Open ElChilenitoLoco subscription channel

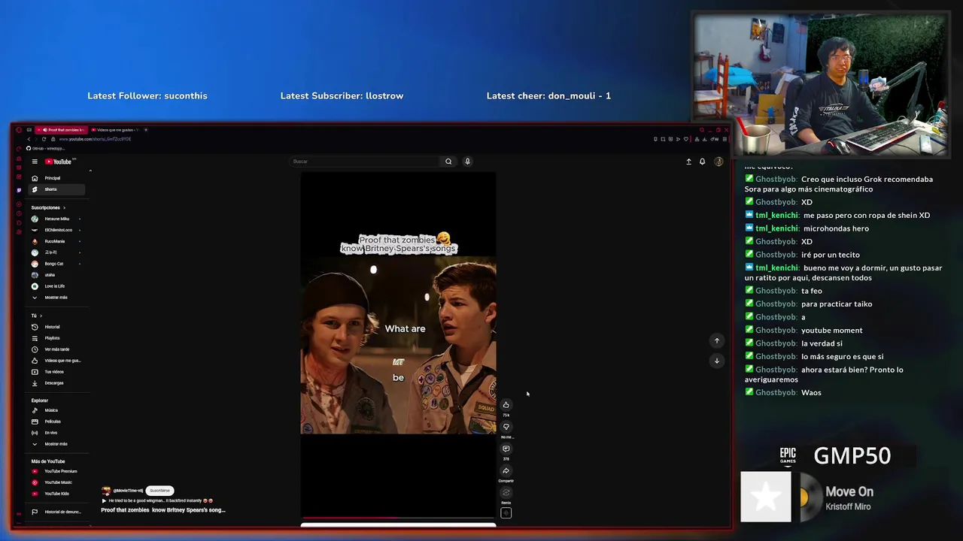[56, 230]
